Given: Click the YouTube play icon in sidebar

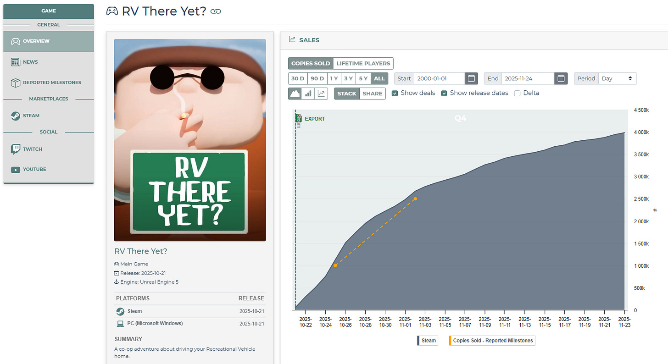Looking at the screenshot, I should coord(16,170).
